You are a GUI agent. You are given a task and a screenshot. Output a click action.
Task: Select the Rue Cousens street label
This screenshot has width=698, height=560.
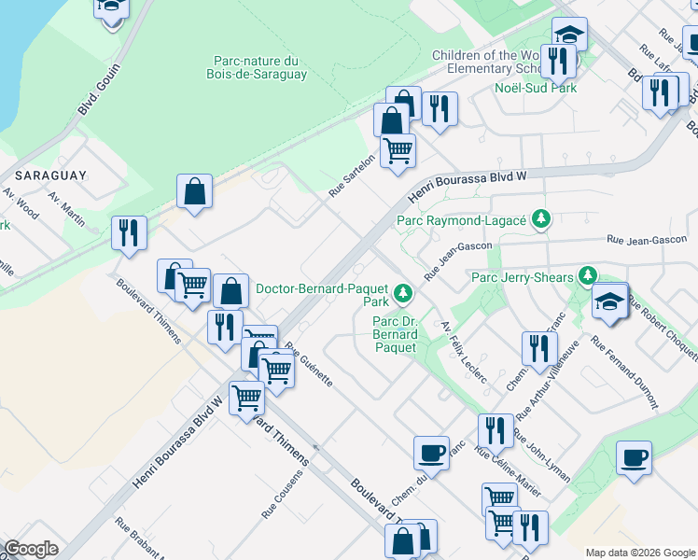[x=282, y=495]
